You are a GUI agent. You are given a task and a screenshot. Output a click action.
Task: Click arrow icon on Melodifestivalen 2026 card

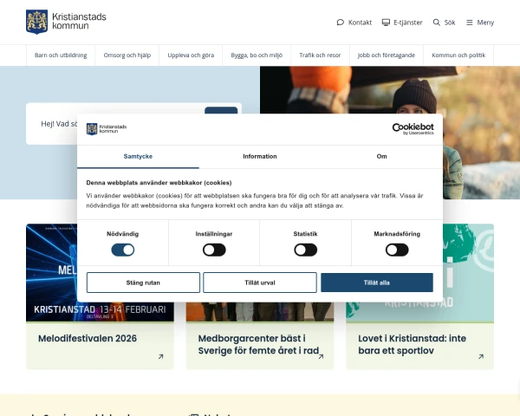[x=161, y=356]
